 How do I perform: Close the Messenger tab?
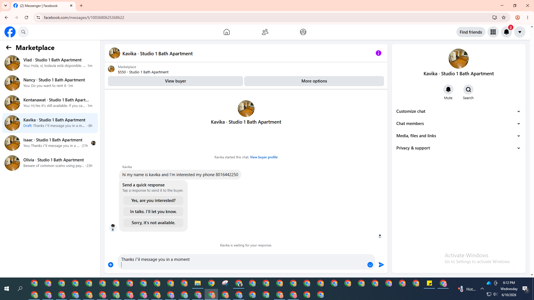[71, 6]
